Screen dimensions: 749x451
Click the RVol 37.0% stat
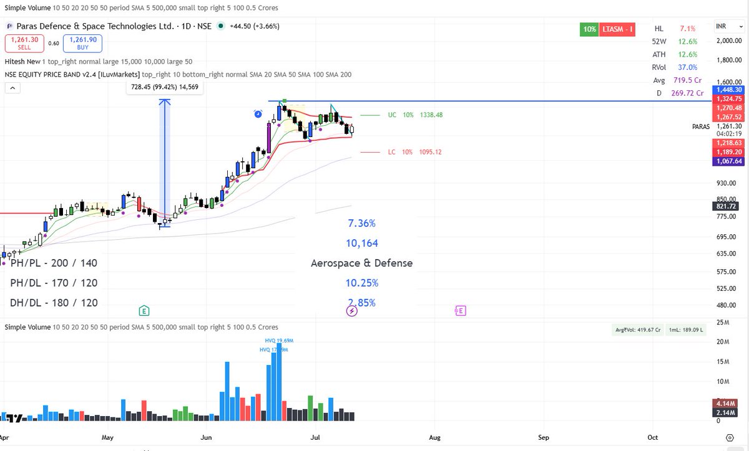click(x=676, y=67)
